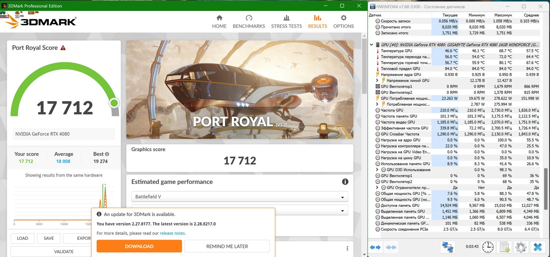Viewport: 550px width, 257px height.
Task: Click REMIND ME LATER button
Action: (x=227, y=246)
